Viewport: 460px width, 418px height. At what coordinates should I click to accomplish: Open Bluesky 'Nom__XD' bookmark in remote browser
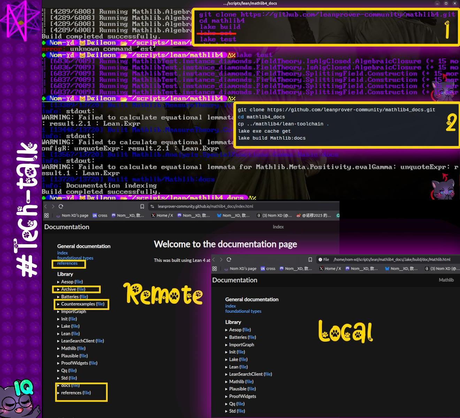click(233, 216)
